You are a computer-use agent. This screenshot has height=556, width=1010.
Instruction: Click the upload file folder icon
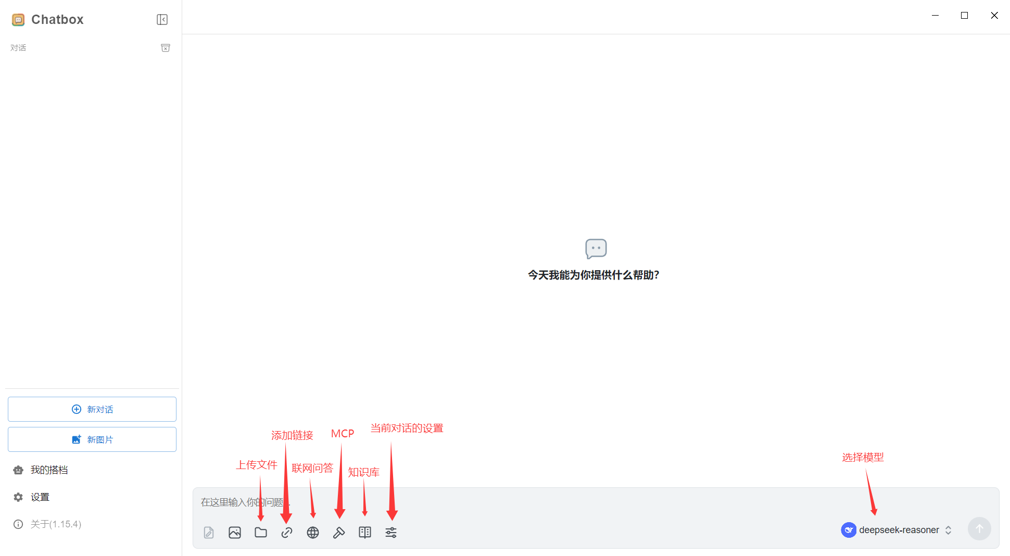[x=261, y=532]
